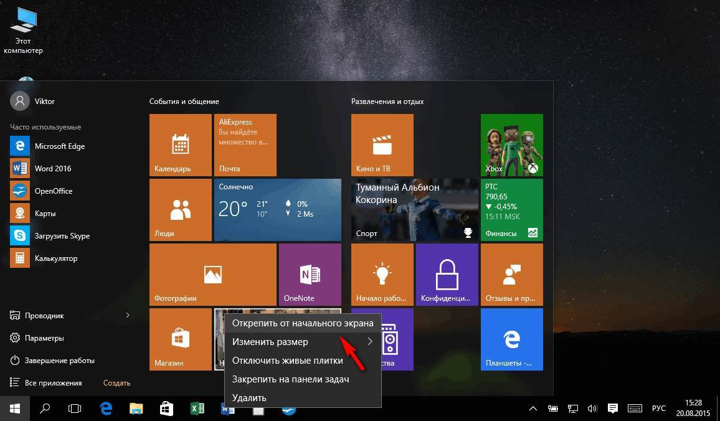Screen dimensions: 720x421
Task: Open the Люди people tile
Action: 181,210
